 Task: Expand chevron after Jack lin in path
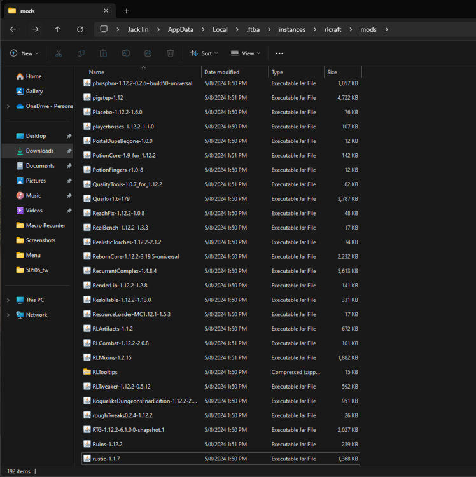[158, 29]
